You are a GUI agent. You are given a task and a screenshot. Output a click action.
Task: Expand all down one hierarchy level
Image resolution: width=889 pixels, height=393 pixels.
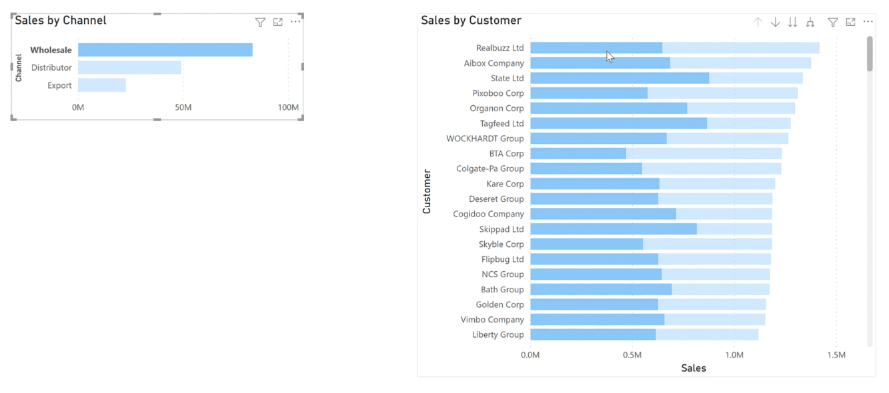click(x=810, y=22)
